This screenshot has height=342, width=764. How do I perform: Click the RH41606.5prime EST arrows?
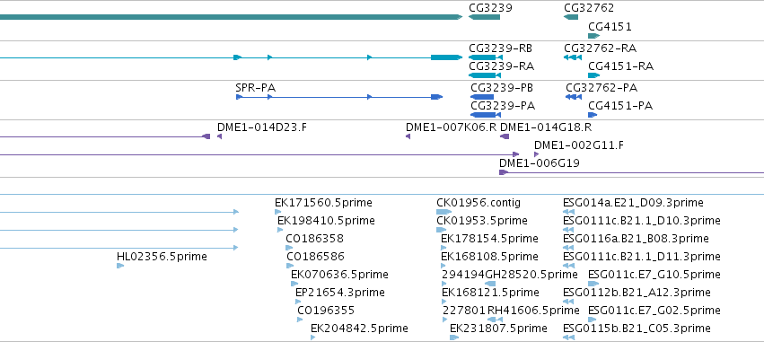495,320
